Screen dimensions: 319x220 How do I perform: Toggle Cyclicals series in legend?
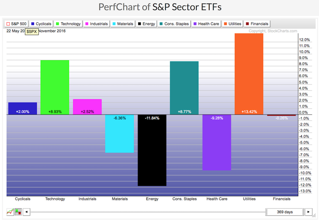pyautogui.click(x=41, y=24)
